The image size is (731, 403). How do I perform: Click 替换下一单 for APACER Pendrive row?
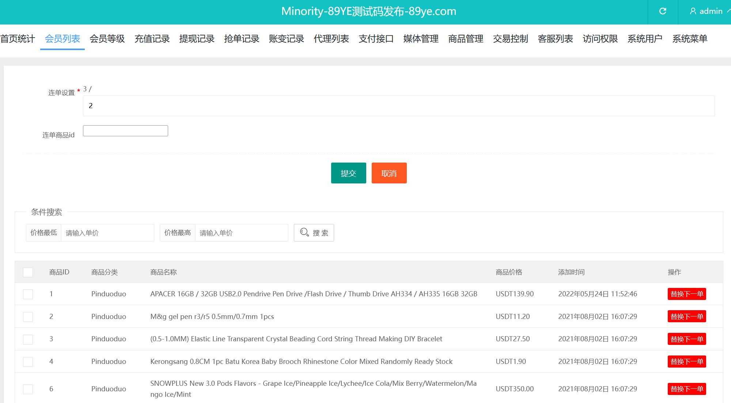coord(687,294)
